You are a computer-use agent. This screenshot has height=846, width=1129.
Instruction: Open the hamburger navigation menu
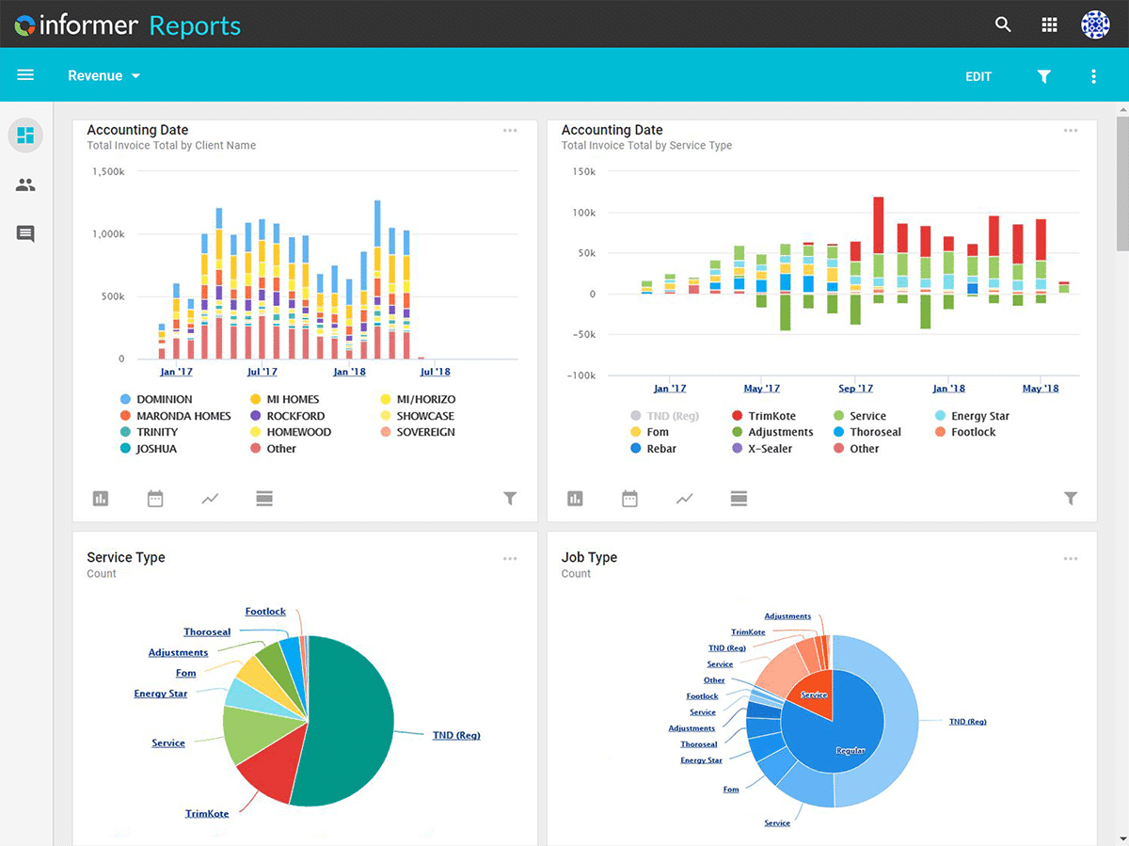[x=25, y=75]
